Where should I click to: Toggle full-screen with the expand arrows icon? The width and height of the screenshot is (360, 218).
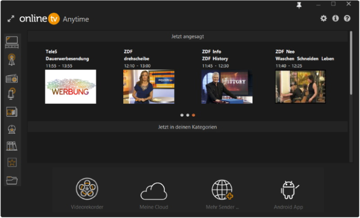[x=11, y=19]
